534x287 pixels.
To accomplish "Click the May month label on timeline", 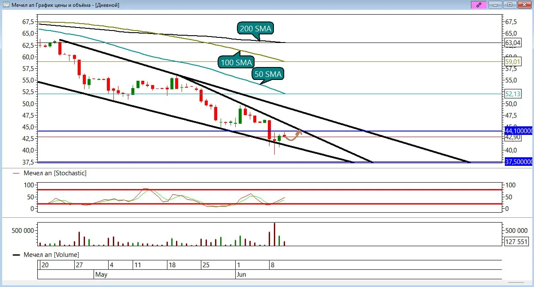I will pos(101,274).
